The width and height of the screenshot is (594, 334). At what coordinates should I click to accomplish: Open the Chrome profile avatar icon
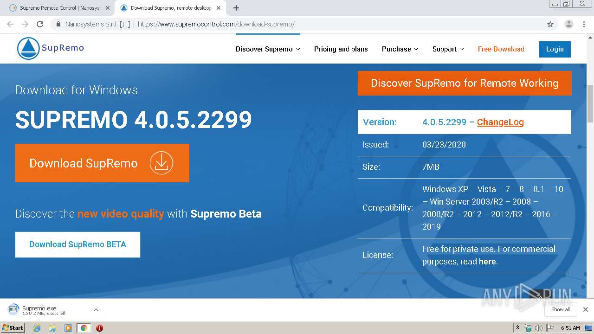tap(568, 24)
